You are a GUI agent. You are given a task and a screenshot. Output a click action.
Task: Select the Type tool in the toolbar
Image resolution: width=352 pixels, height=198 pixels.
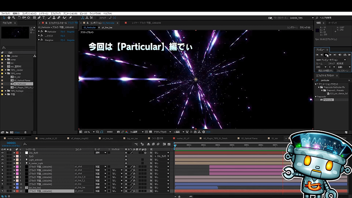44,18
